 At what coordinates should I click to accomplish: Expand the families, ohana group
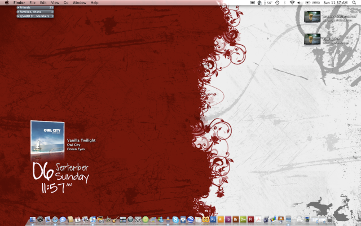(19, 11)
